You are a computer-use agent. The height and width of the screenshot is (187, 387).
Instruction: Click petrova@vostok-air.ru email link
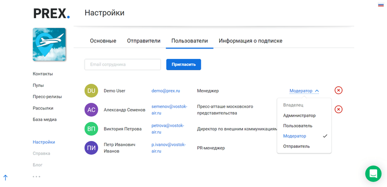click(168, 129)
